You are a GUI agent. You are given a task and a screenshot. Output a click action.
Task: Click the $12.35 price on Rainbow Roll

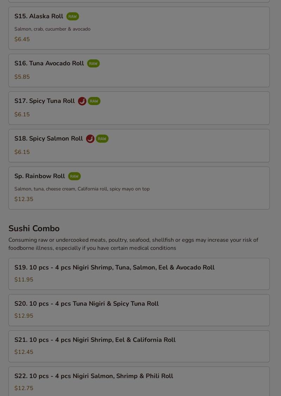pos(24,199)
